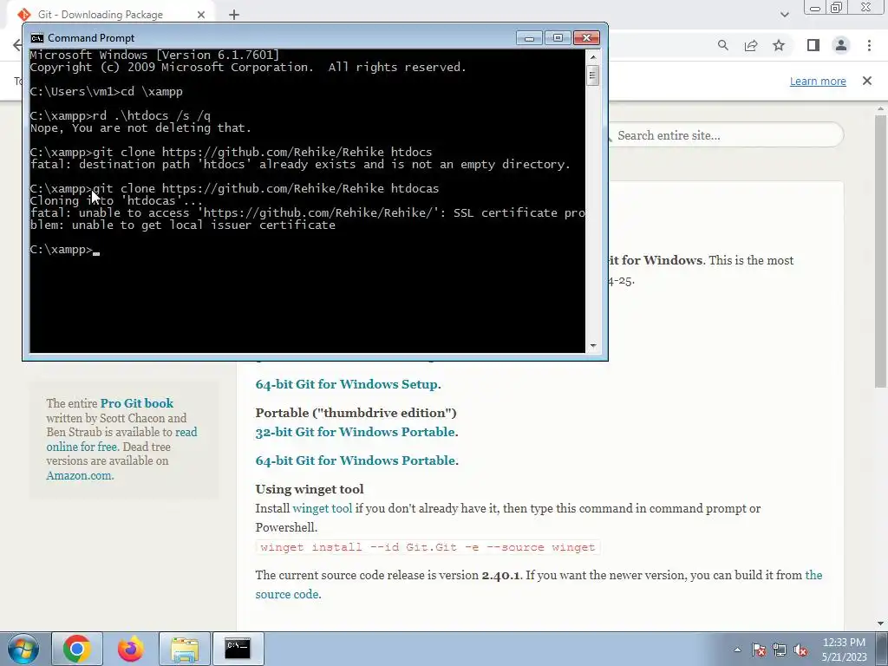Click the Git favicon on the browser tab
This screenshot has height=666, width=888.
click(x=23, y=14)
